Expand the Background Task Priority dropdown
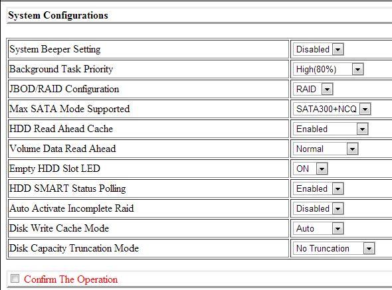The image size is (392, 290). click(328, 69)
